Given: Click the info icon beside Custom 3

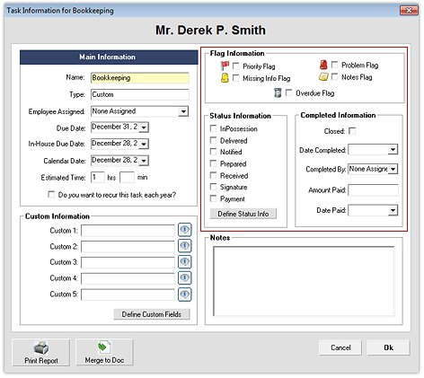Looking at the screenshot, I should coord(185,262).
